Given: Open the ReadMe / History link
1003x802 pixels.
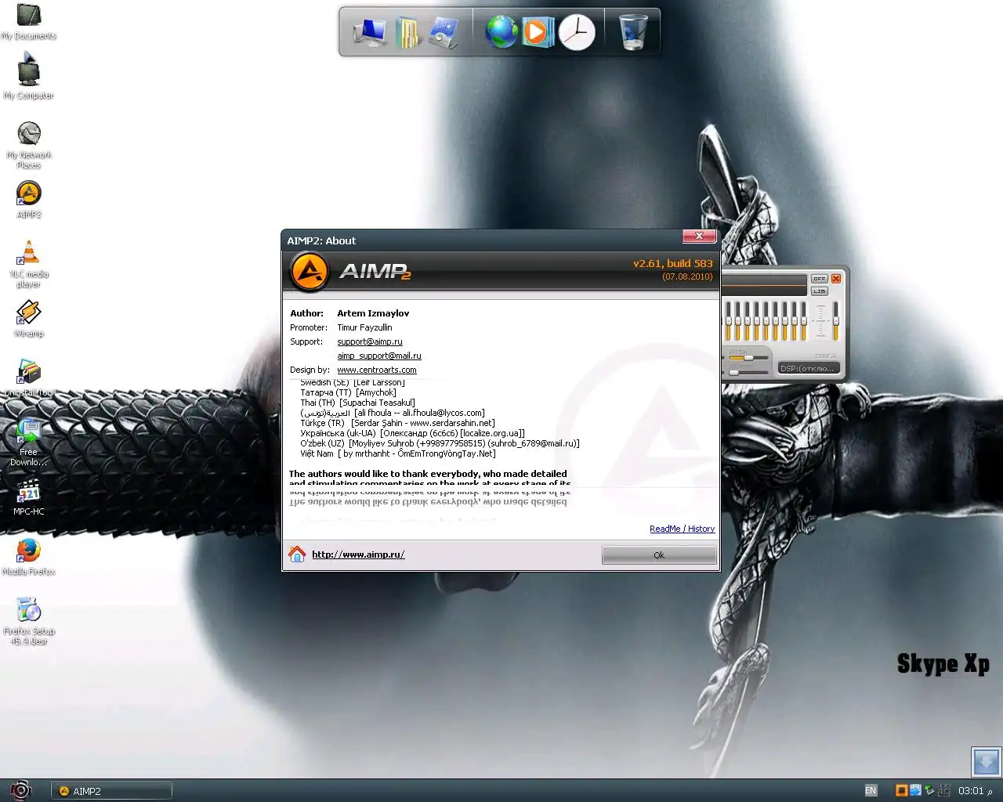Looking at the screenshot, I should pyautogui.click(x=682, y=529).
